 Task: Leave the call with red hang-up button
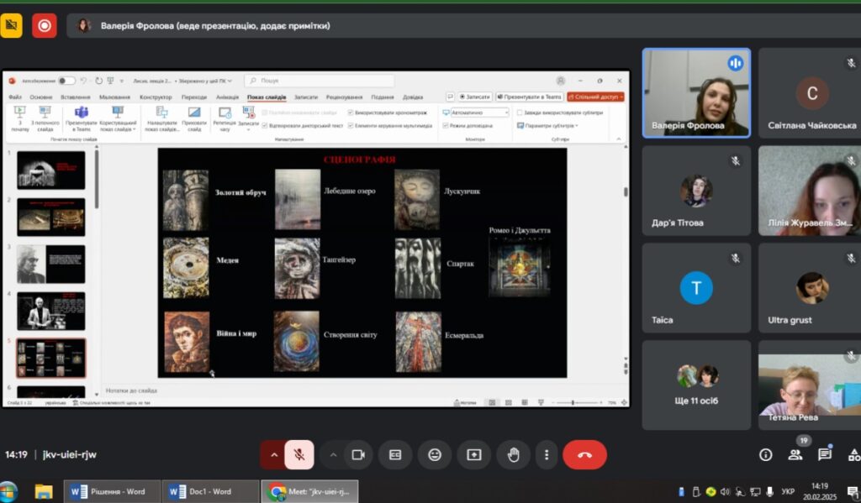(x=584, y=454)
